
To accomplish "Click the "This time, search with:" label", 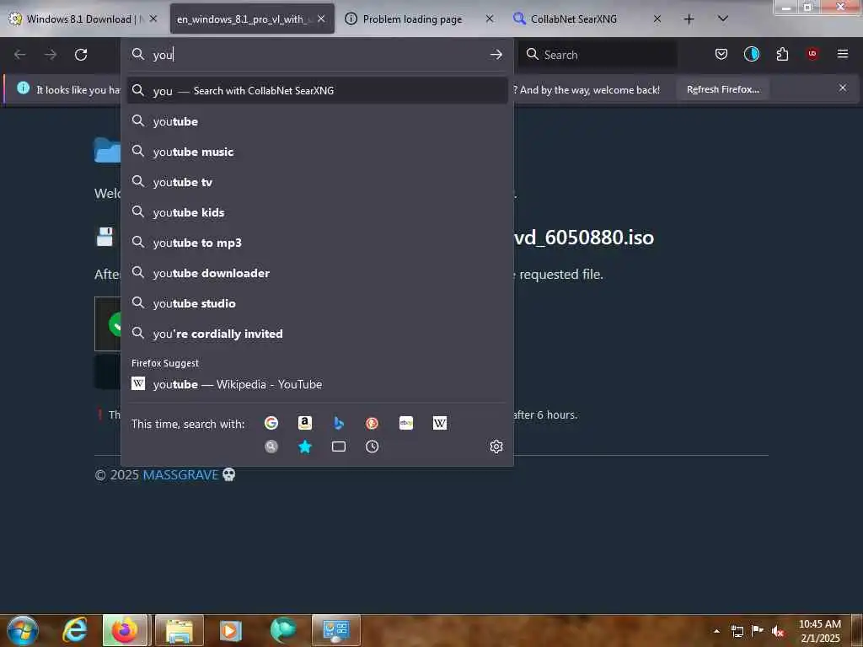I will point(188,424).
